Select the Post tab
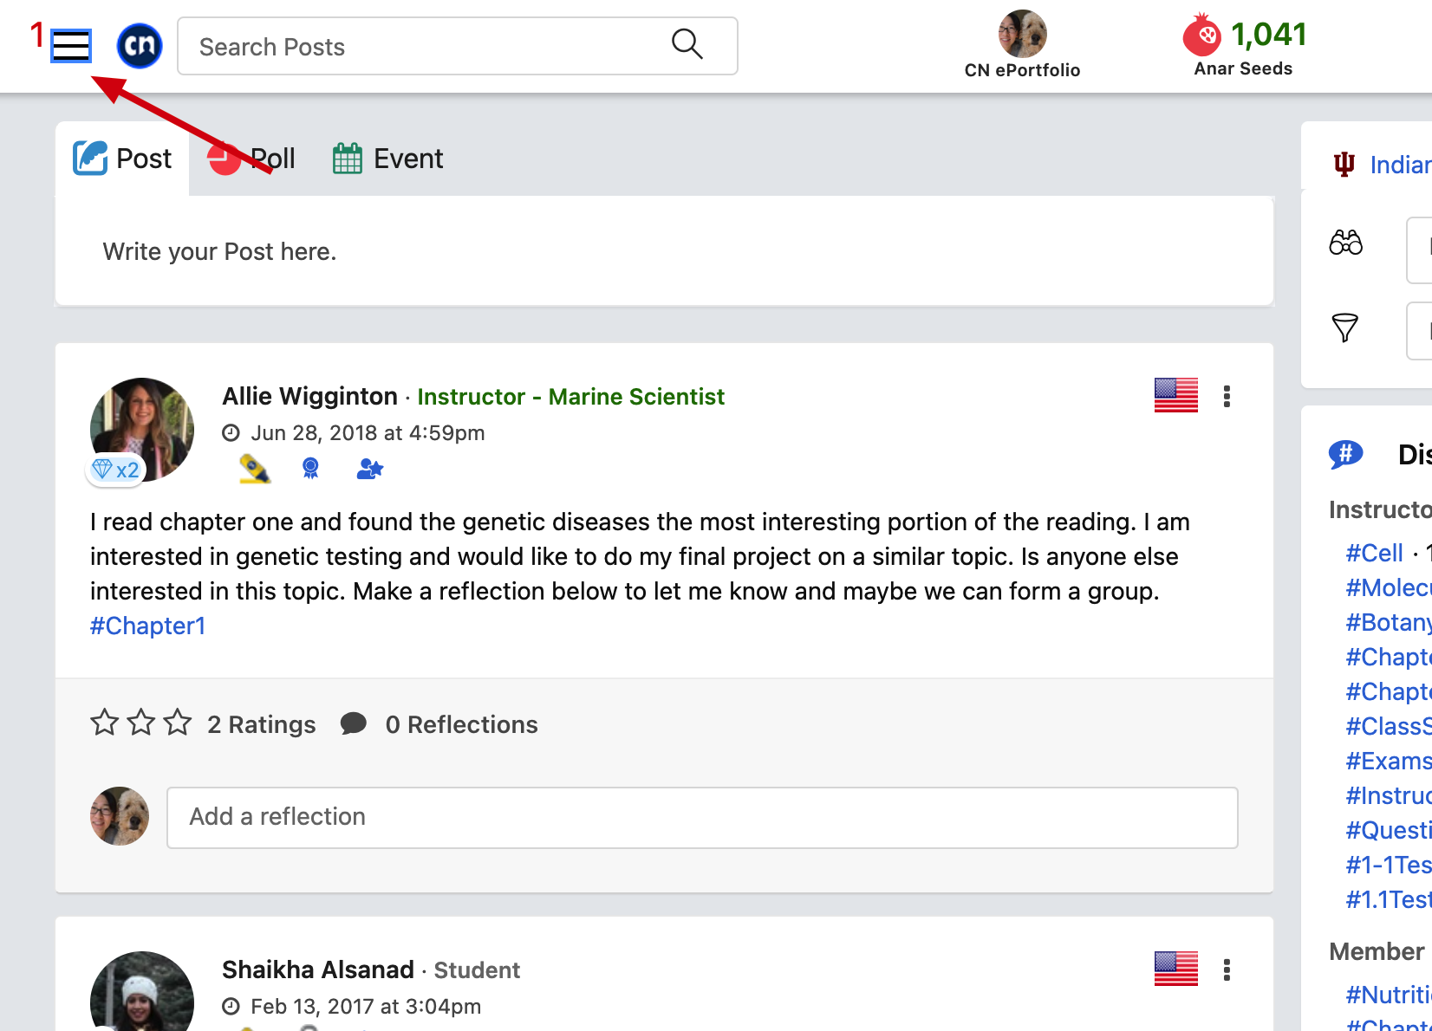 click(122, 159)
